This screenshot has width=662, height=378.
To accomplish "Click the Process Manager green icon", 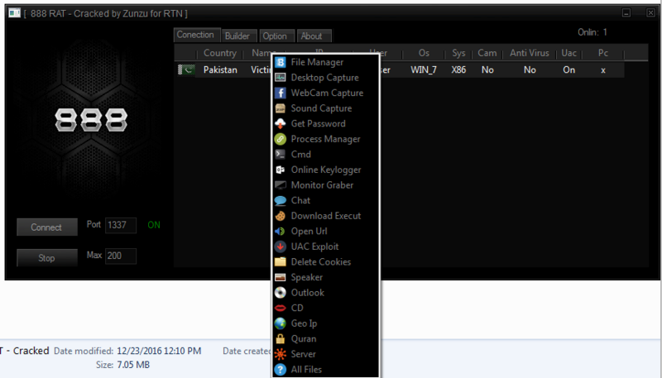I will [281, 139].
